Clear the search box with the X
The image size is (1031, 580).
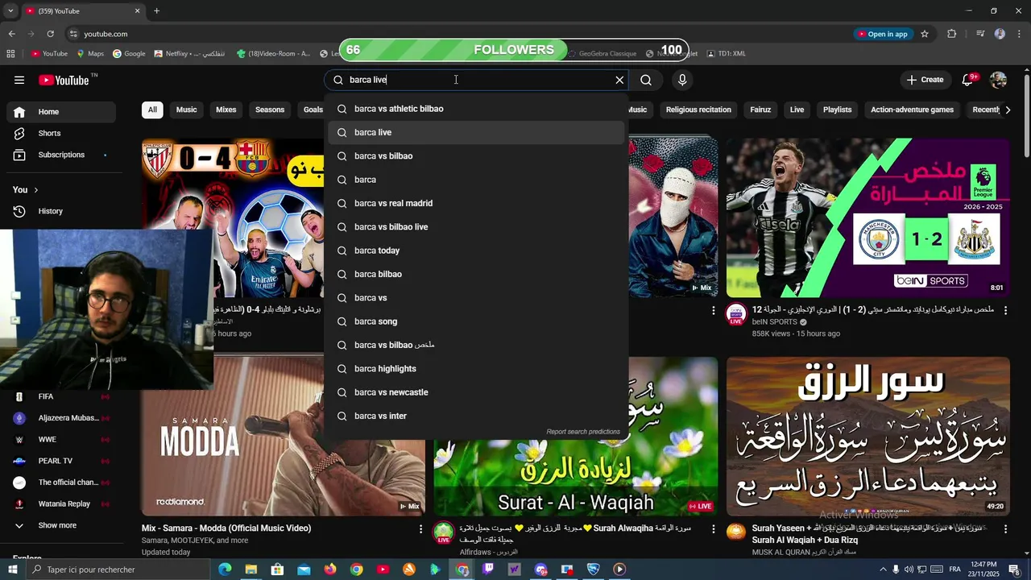pyautogui.click(x=619, y=80)
